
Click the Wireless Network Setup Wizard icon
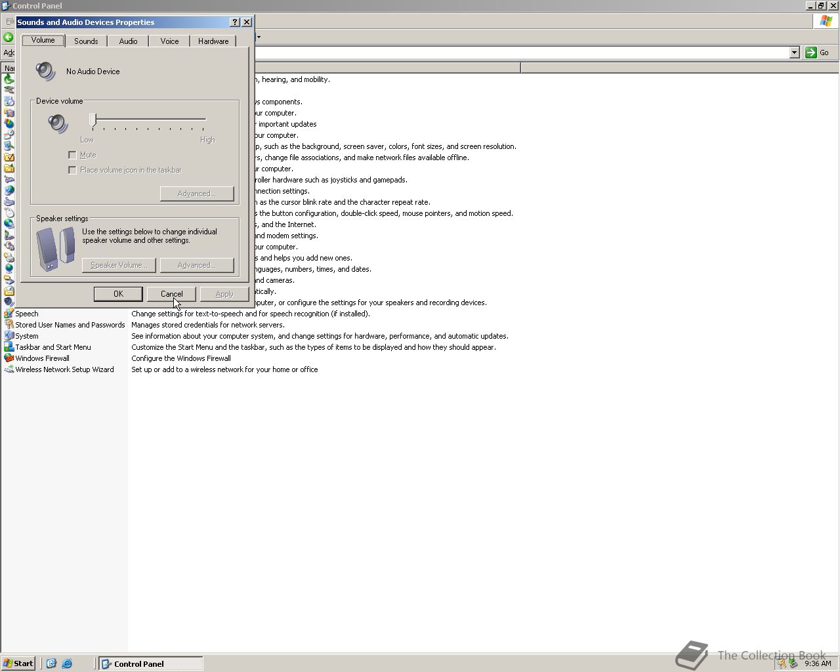[x=9, y=369]
